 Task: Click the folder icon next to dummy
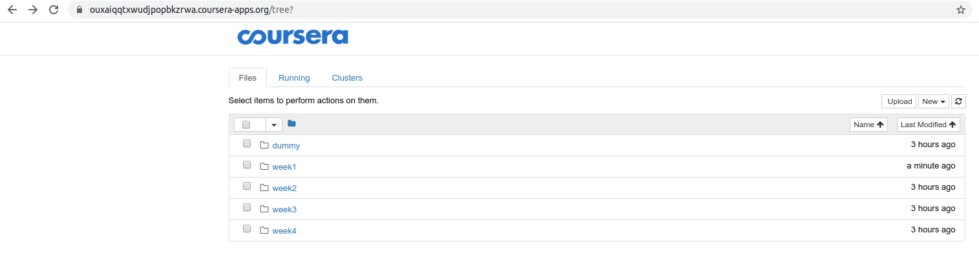click(x=264, y=145)
